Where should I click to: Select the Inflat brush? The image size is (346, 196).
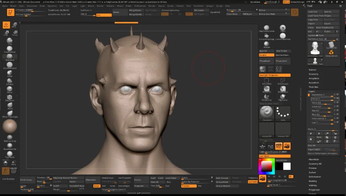coord(10,74)
